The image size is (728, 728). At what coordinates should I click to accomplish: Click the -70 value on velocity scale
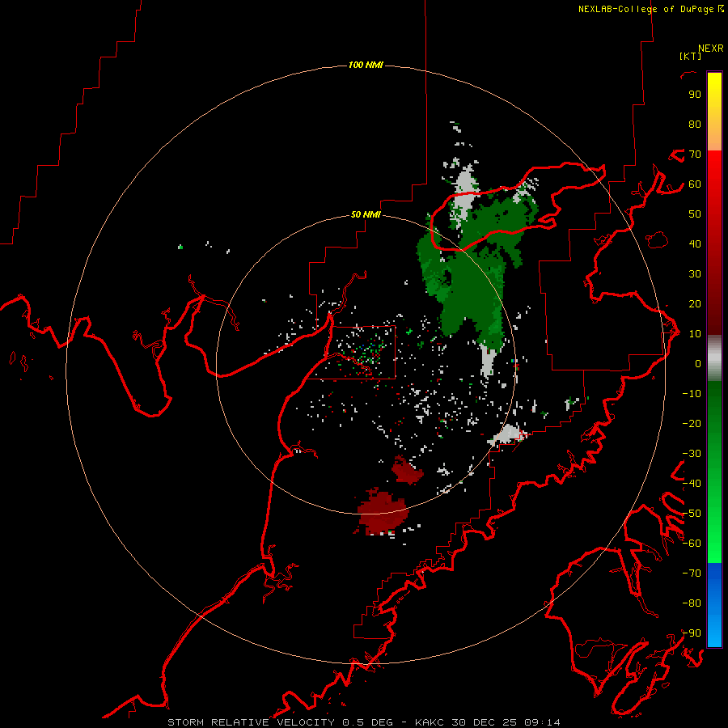(x=692, y=574)
